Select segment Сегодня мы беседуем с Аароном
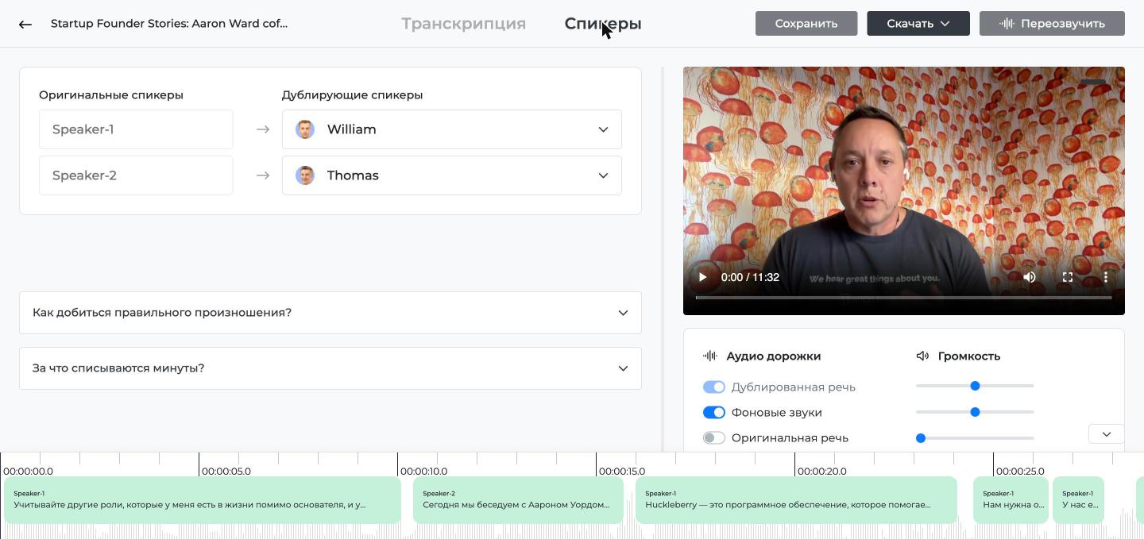Image resolution: width=1144 pixels, height=539 pixels. 518,500
